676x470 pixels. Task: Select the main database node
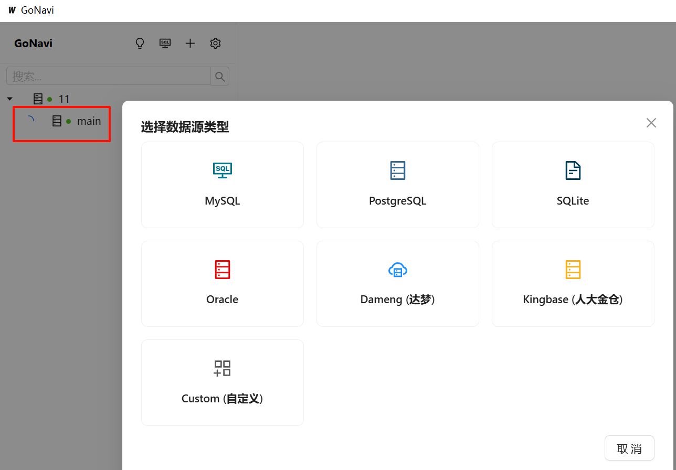89,121
